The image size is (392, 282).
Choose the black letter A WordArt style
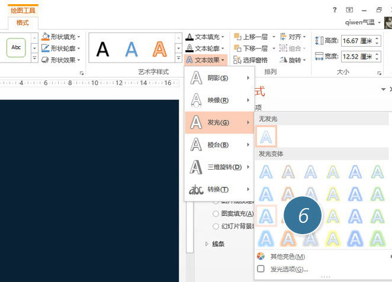pyautogui.click(x=103, y=48)
